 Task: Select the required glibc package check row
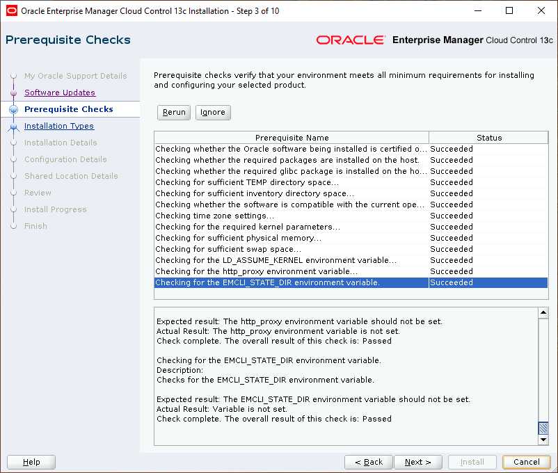[351, 171]
